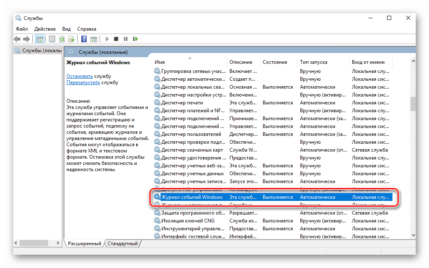Click gear icon of Диспетчер печати row
Viewport: 429px width, 268px height.
pyautogui.click(x=157, y=103)
